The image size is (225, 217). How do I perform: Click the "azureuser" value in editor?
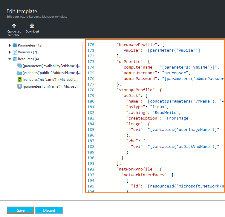coord(175,73)
